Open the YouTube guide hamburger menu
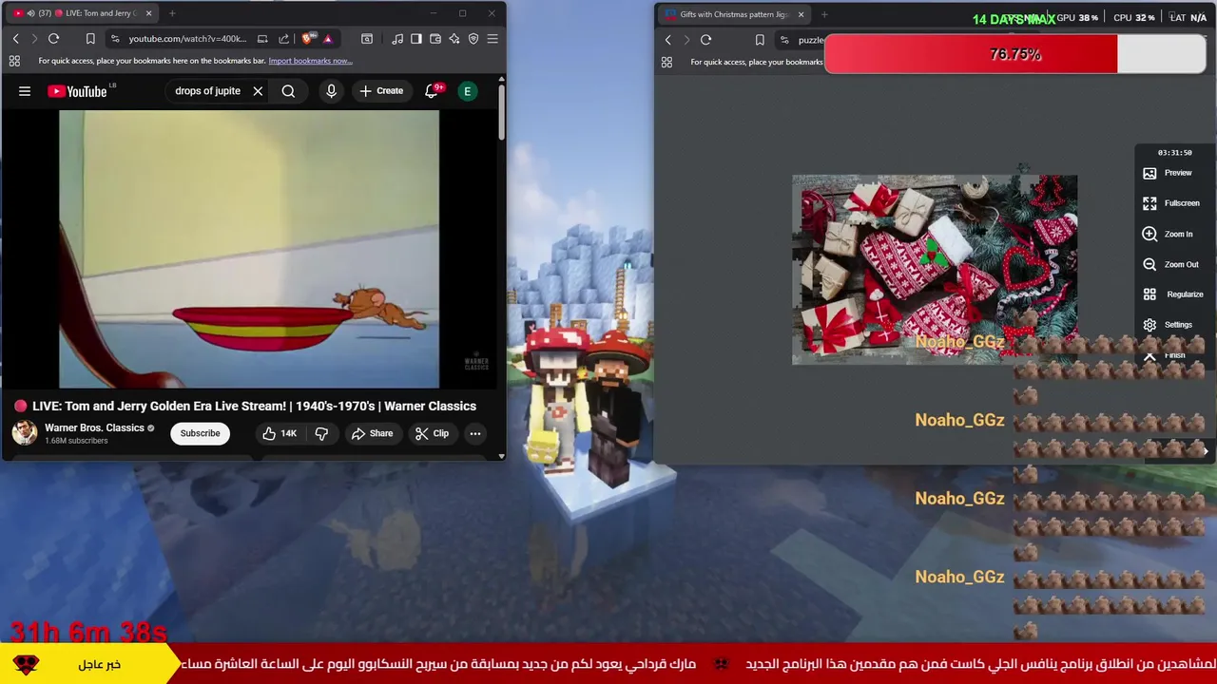1217x684 pixels. (x=25, y=91)
